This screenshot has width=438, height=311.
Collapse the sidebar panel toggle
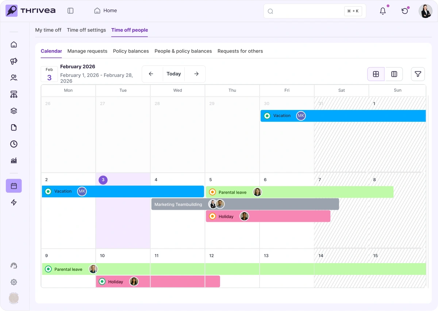(70, 11)
